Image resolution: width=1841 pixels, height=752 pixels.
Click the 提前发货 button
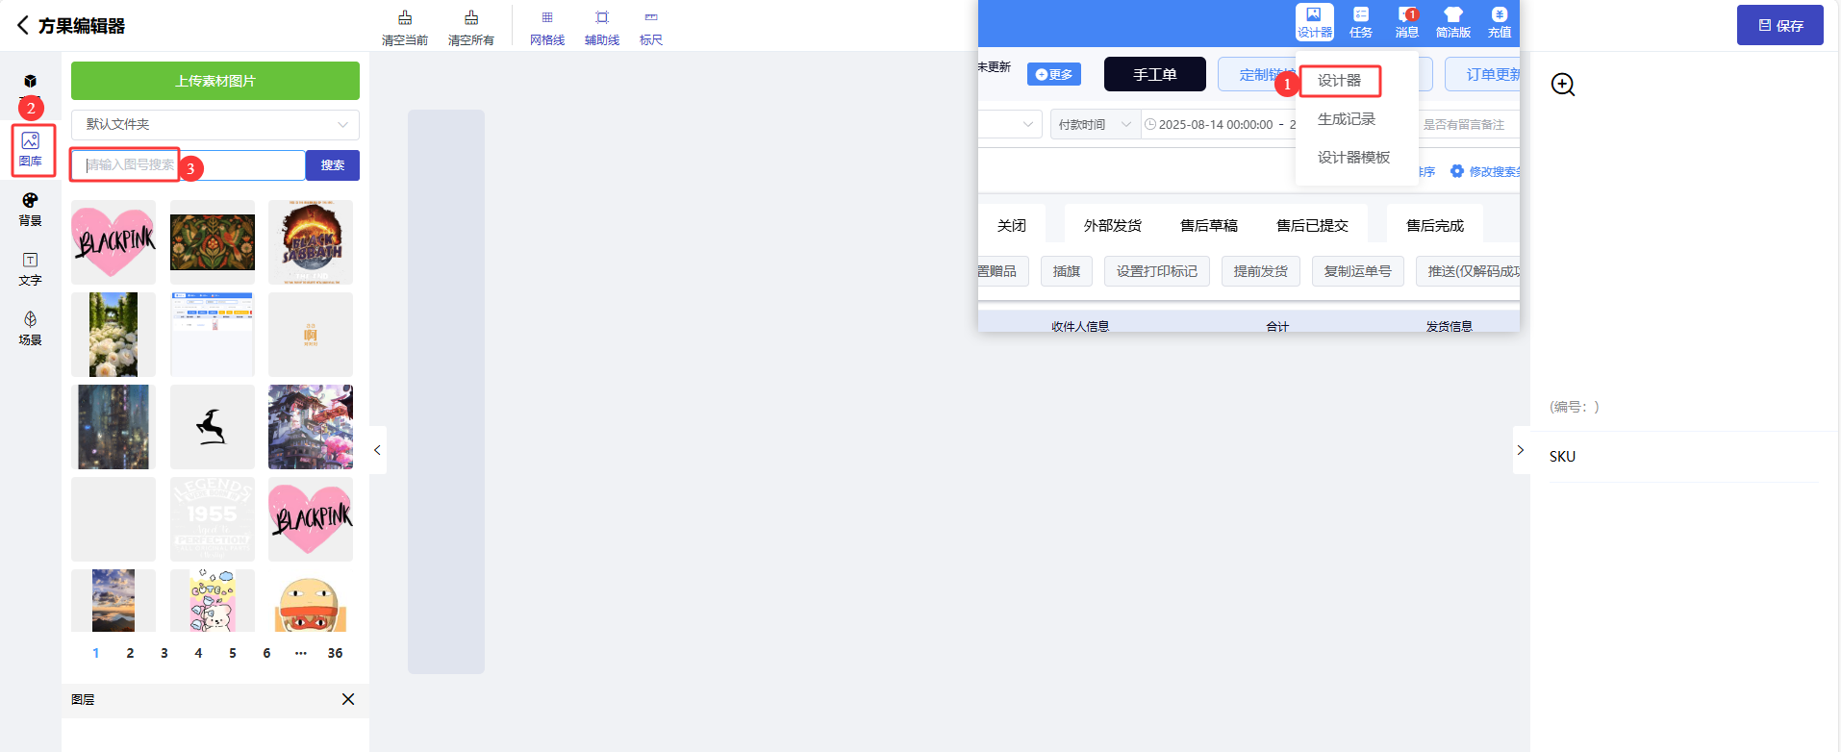(1261, 271)
